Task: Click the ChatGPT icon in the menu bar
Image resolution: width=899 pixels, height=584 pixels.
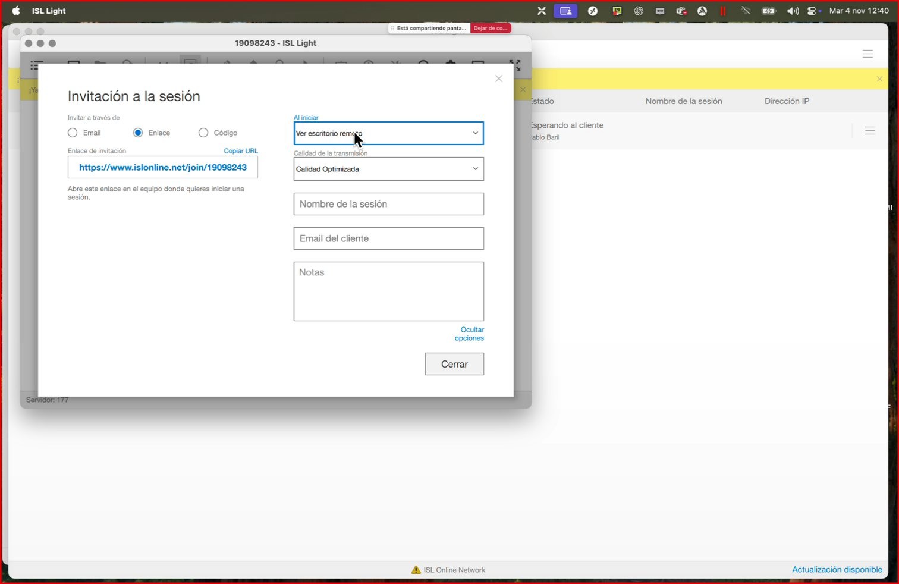Action: 639,11
